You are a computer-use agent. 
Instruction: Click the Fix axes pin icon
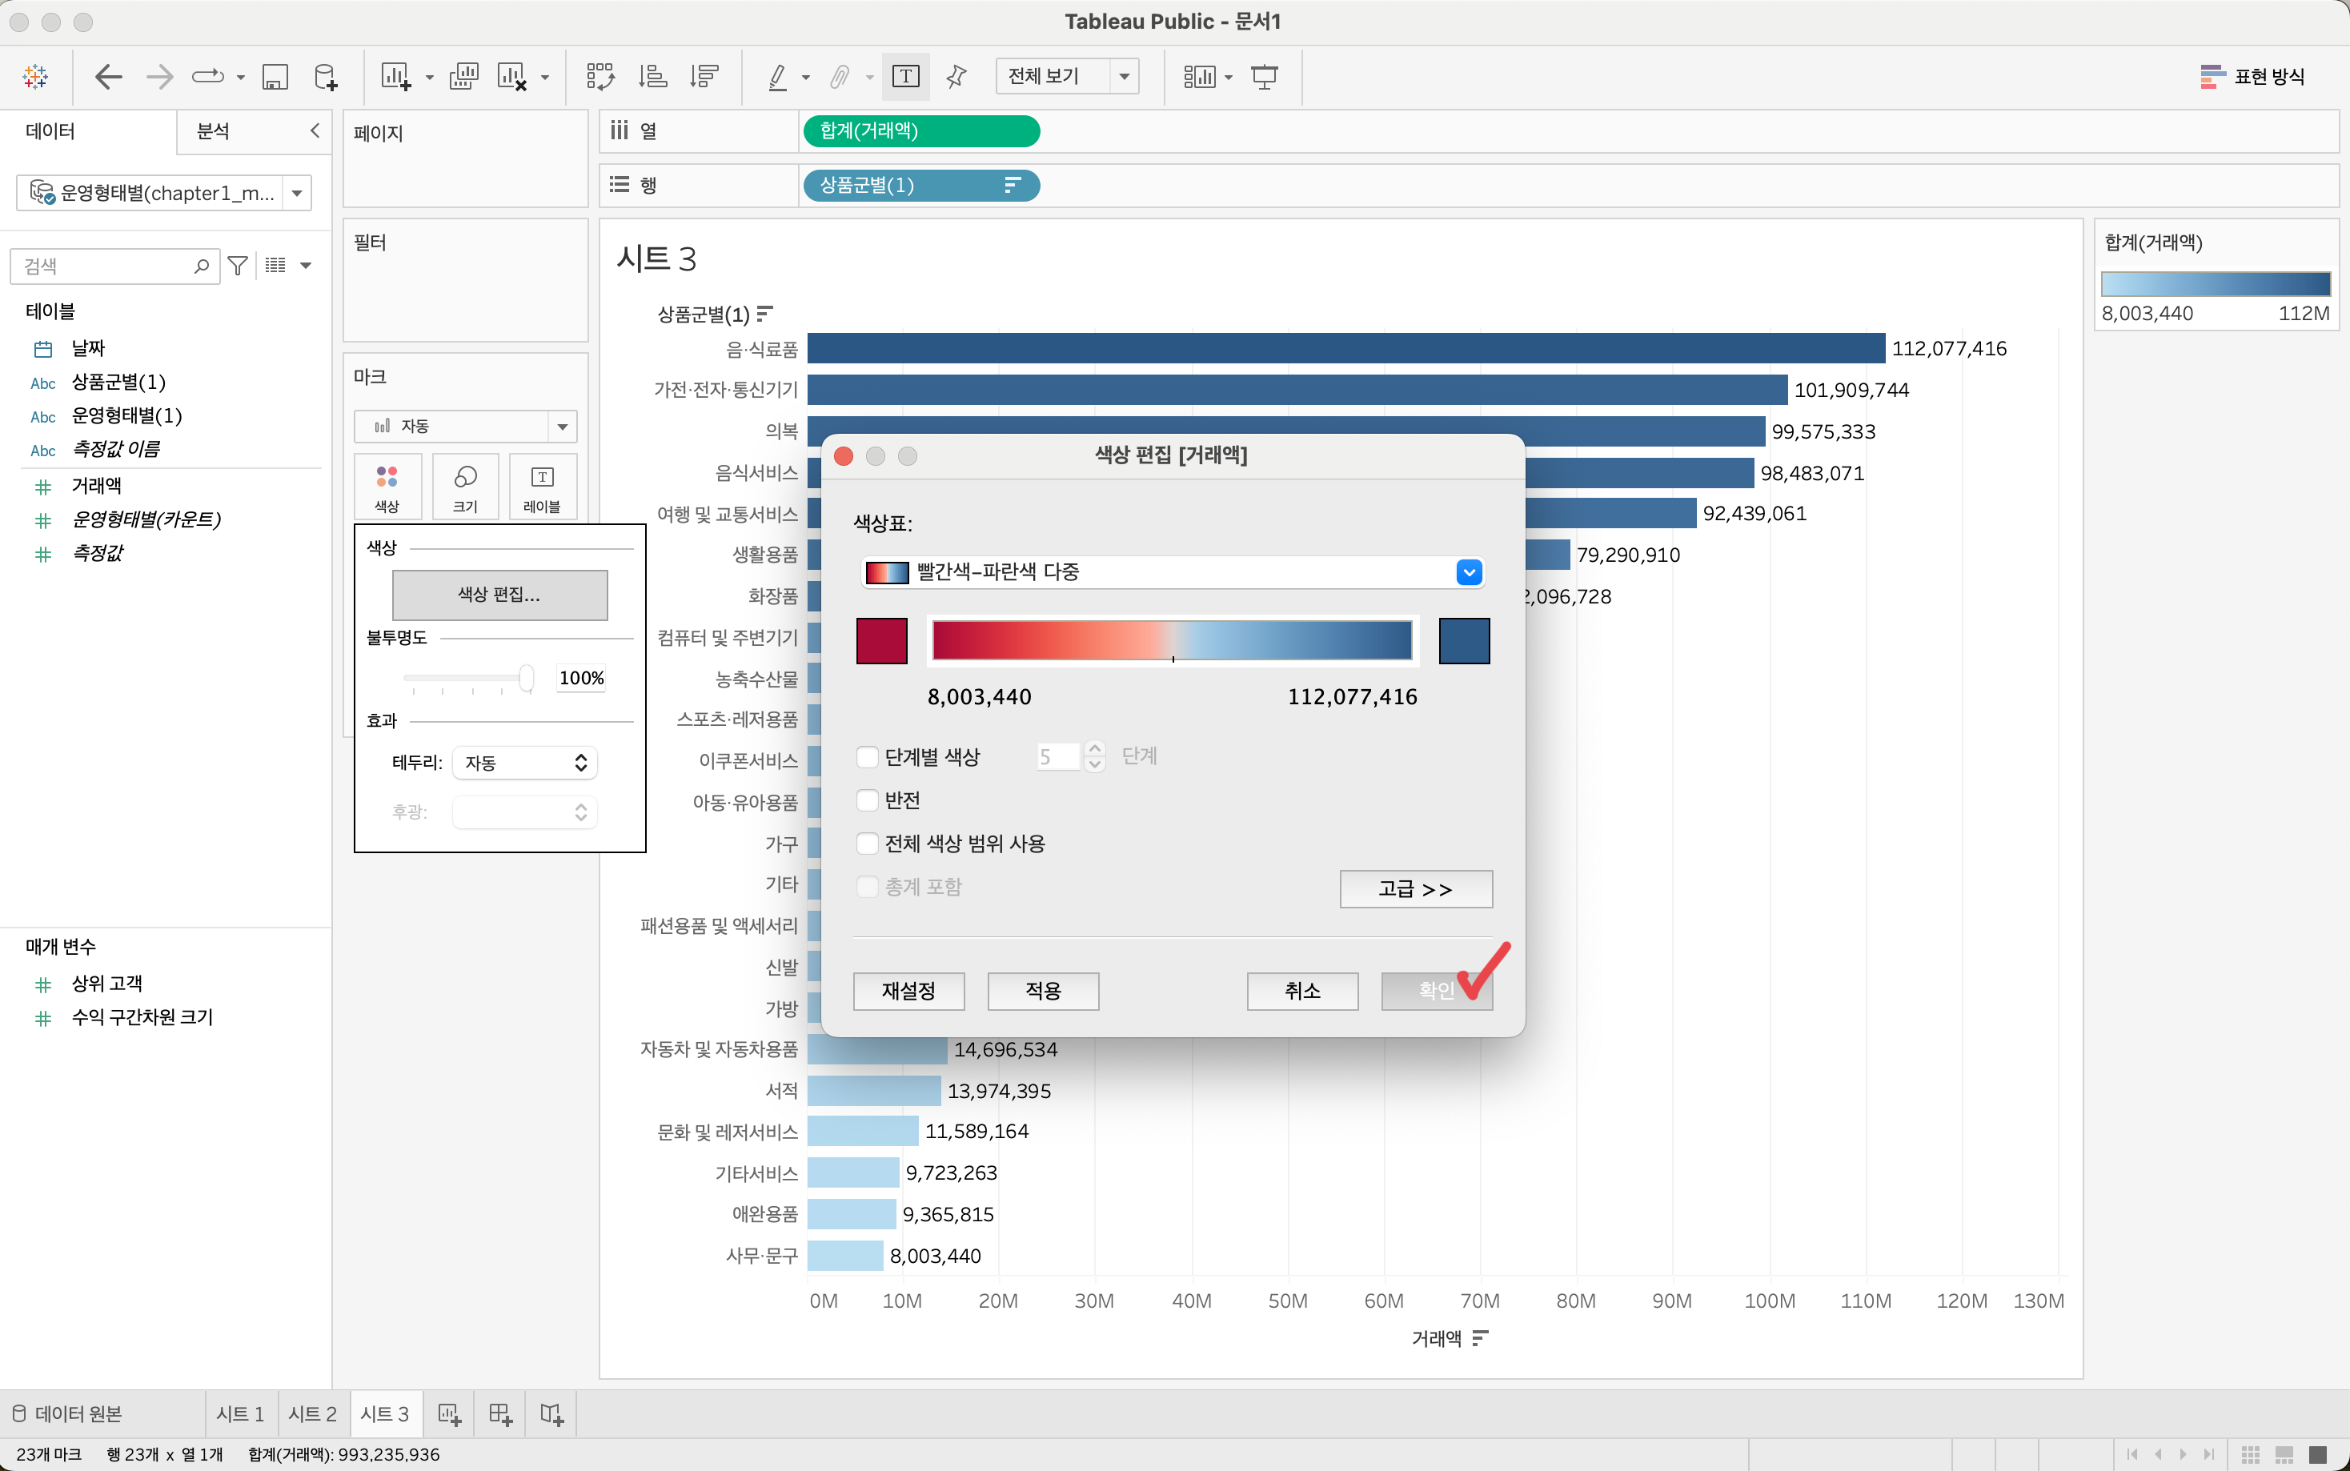click(956, 77)
